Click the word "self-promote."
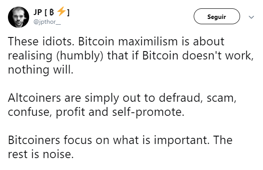 [148, 112]
